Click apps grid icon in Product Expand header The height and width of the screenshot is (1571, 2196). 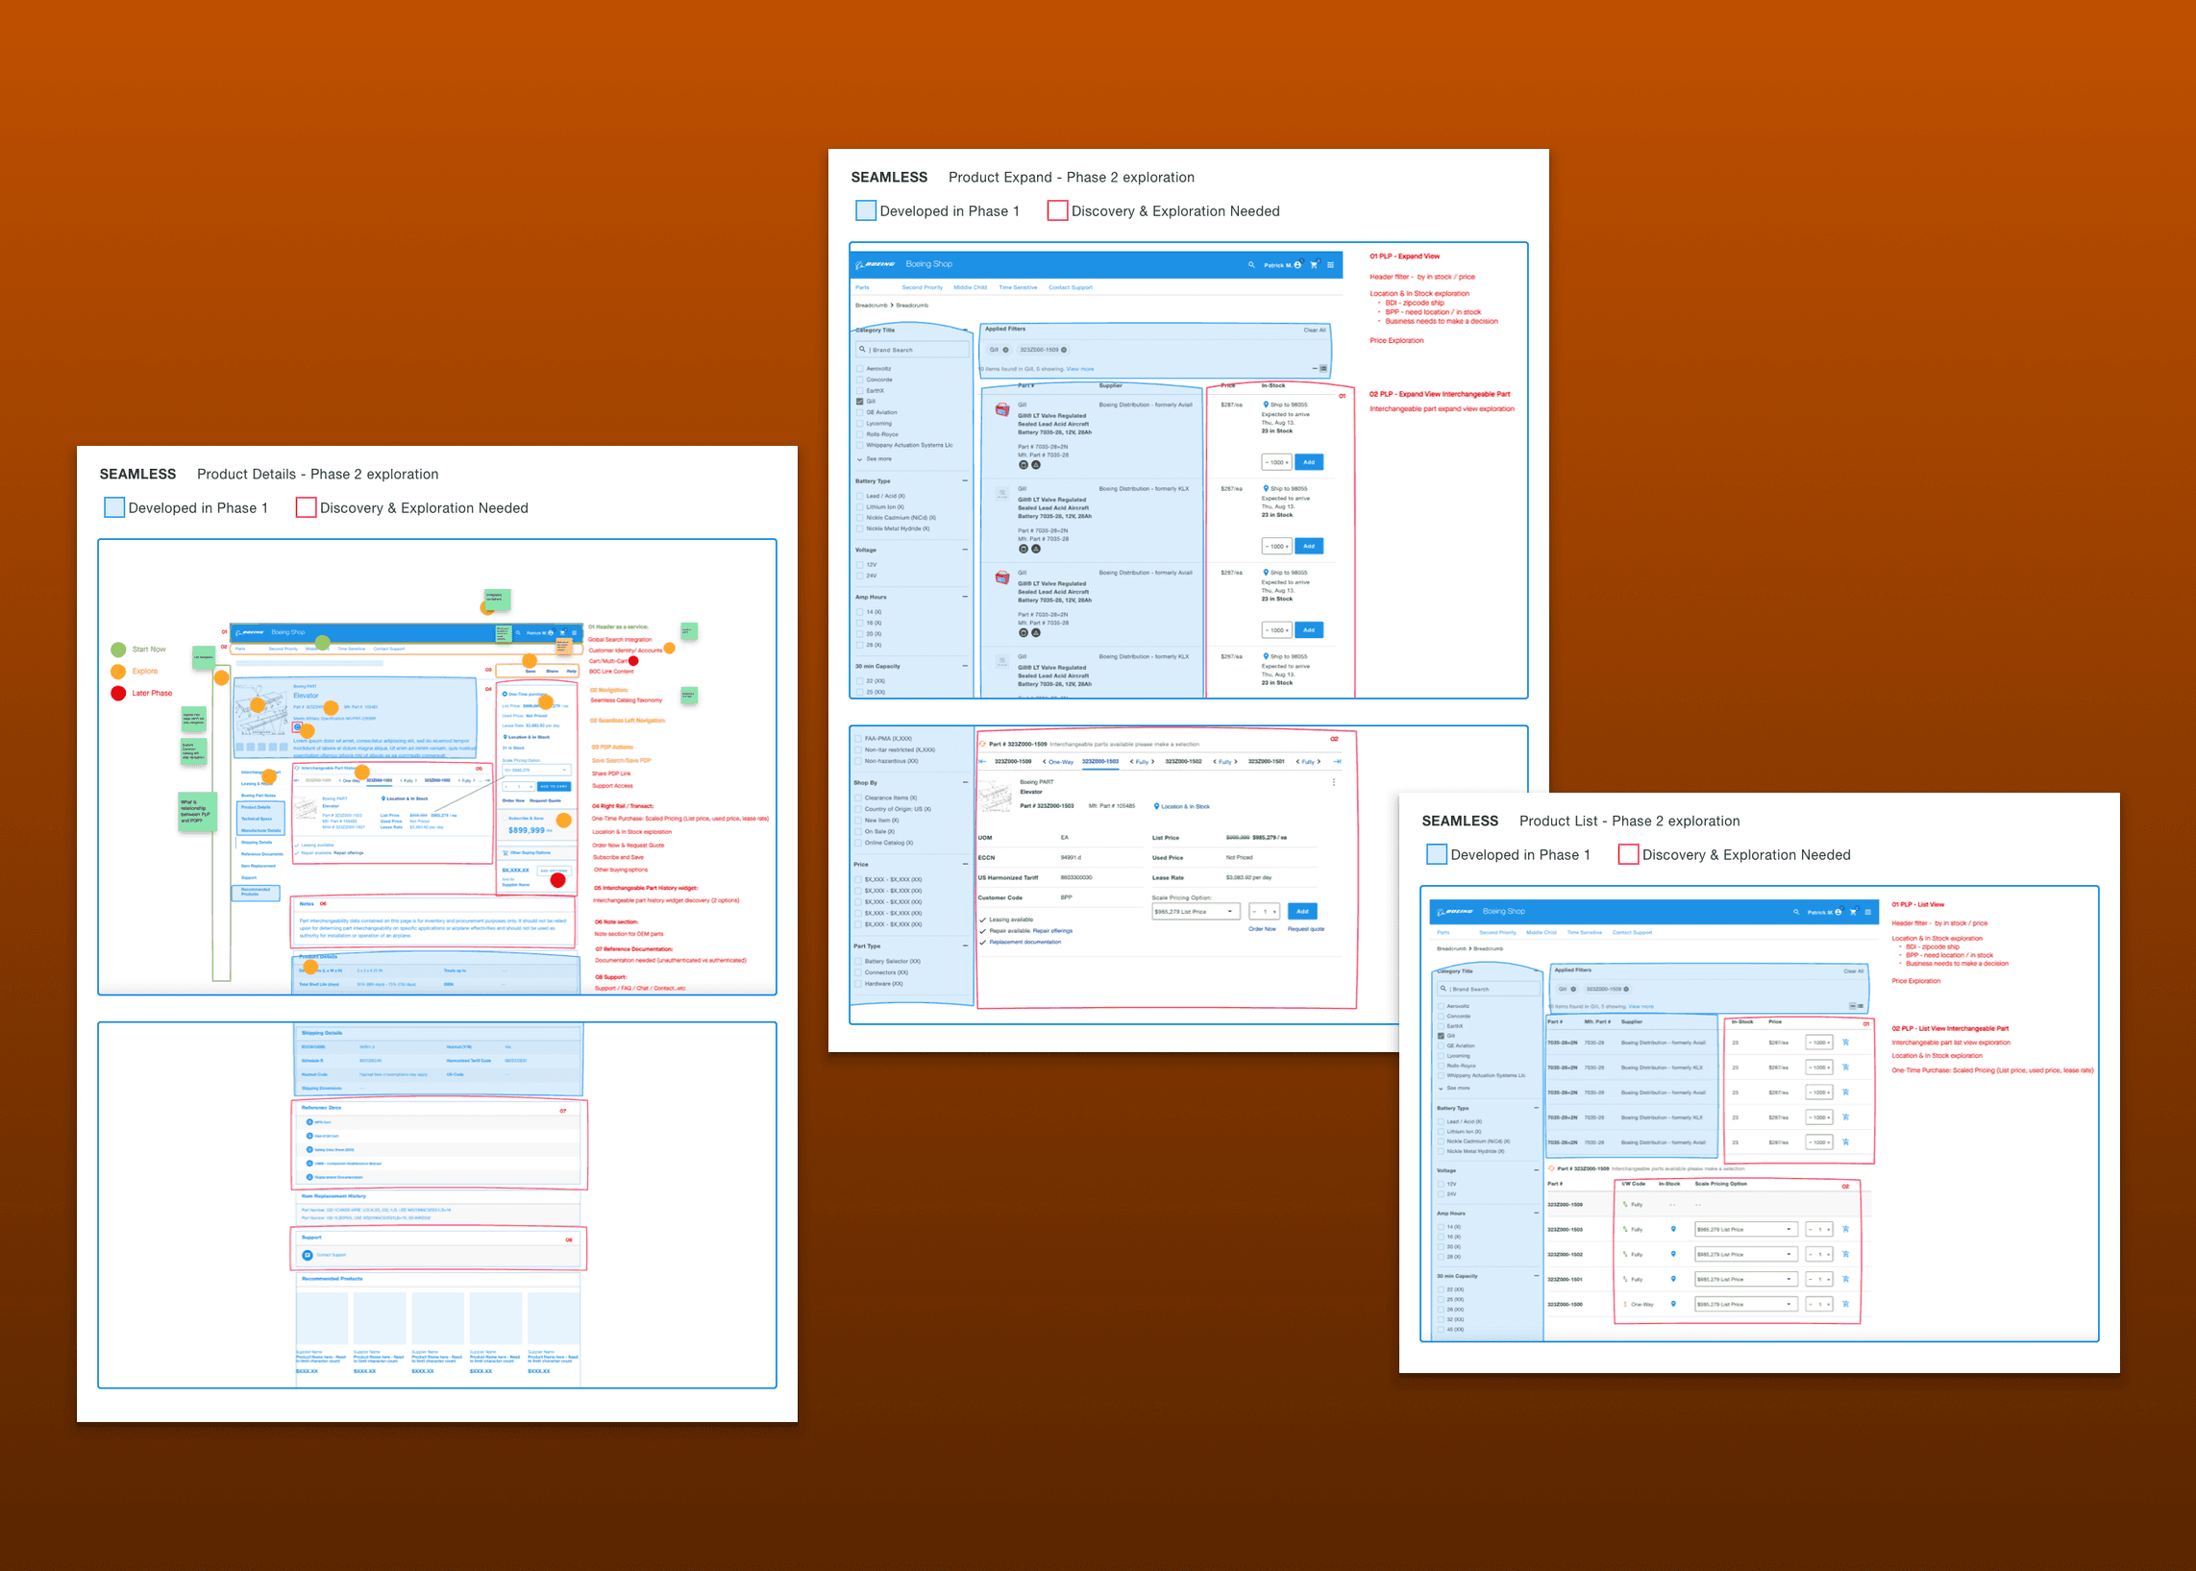tap(1330, 264)
